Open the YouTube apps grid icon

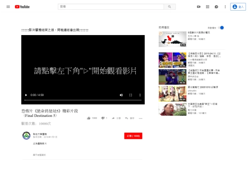pos(207,6)
